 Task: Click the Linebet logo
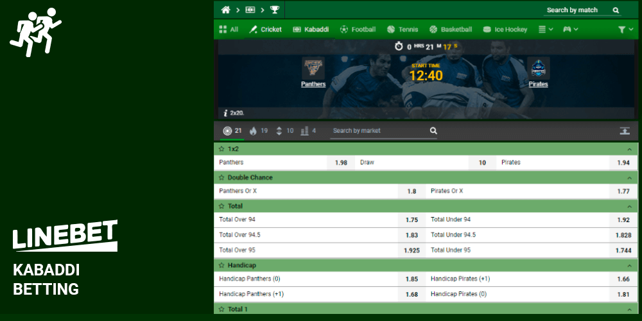click(x=65, y=235)
